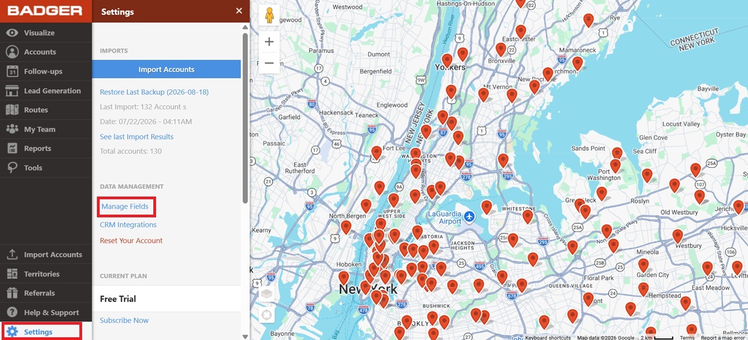
Task: Open Referrals in the sidebar
Action: 46,293
